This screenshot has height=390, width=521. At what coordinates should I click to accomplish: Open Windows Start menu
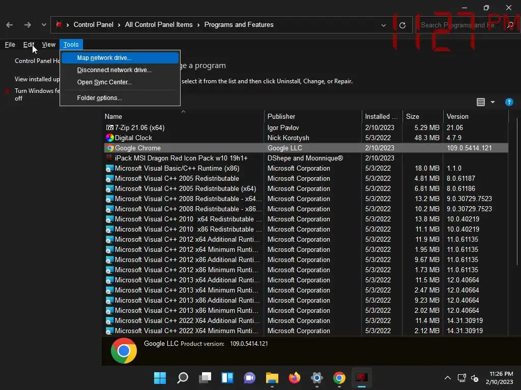coord(160,378)
